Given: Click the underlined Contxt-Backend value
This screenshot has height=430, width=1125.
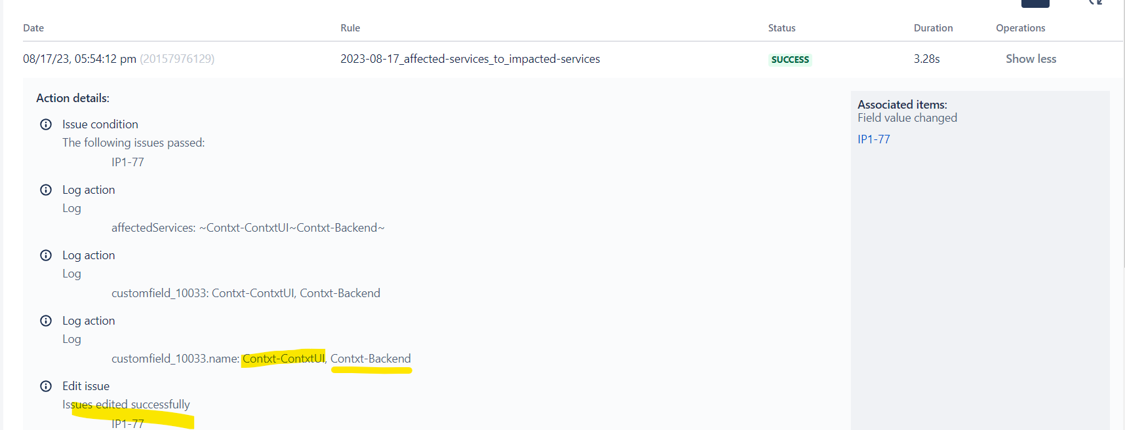Looking at the screenshot, I should coord(370,359).
